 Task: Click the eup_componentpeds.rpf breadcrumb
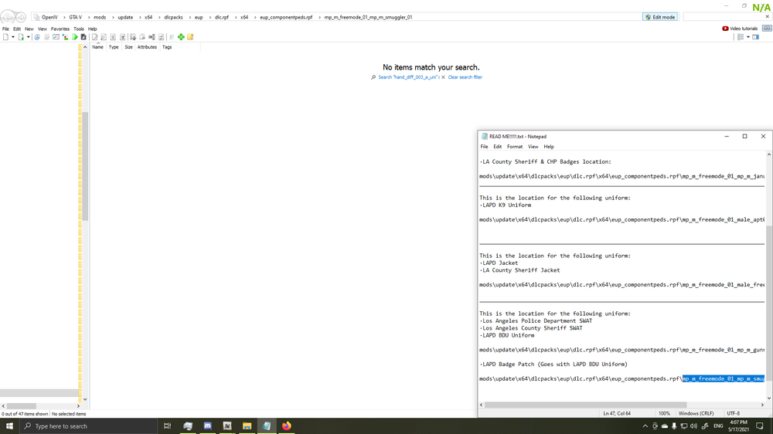(x=287, y=17)
